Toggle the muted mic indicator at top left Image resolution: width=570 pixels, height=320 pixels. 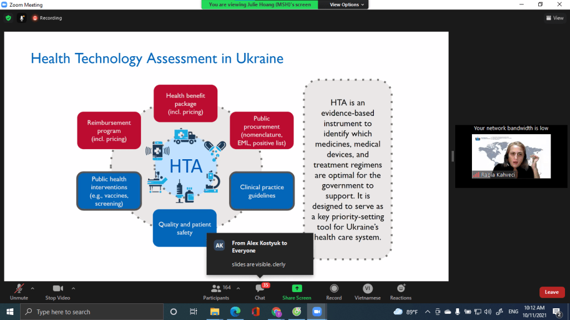[x=22, y=18]
